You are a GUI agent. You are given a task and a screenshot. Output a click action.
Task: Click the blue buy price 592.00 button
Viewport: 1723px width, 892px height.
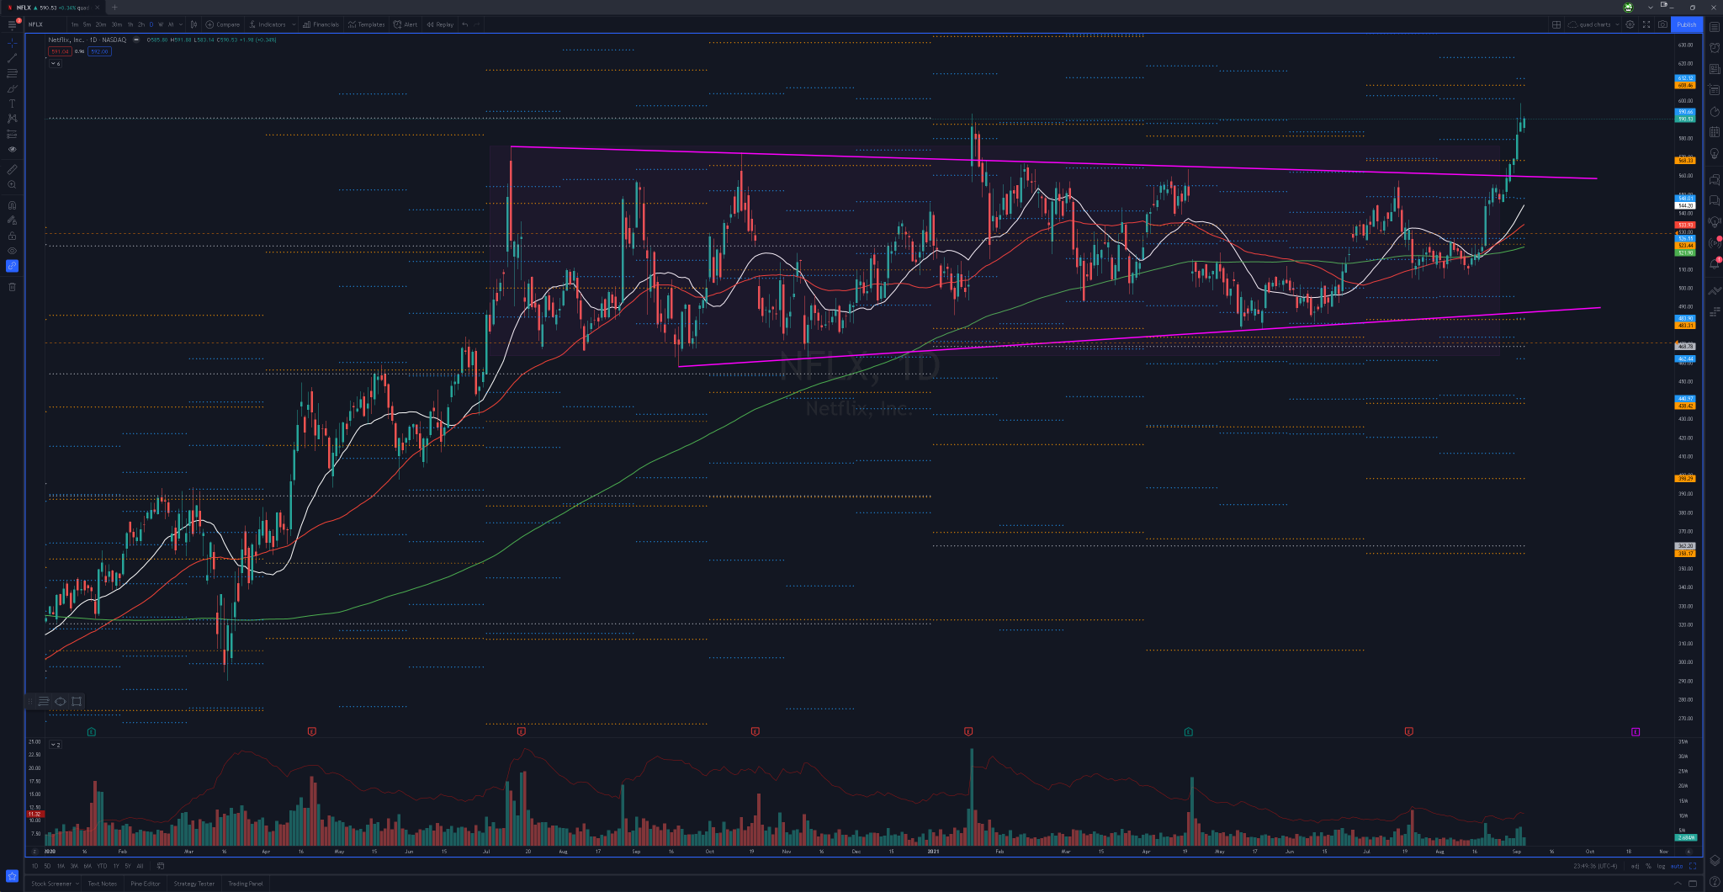[x=99, y=51]
